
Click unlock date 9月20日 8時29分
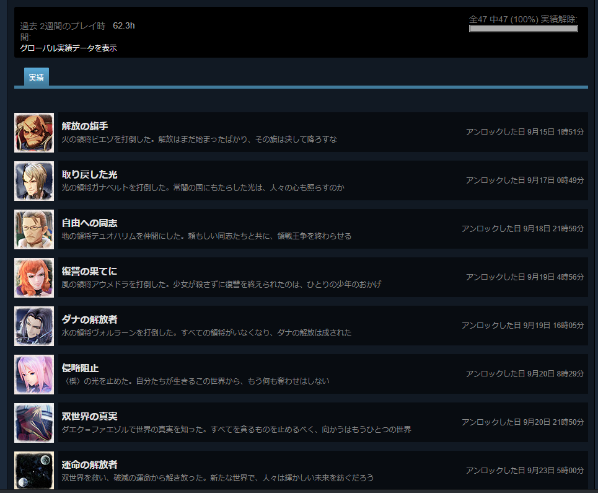click(524, 374)
